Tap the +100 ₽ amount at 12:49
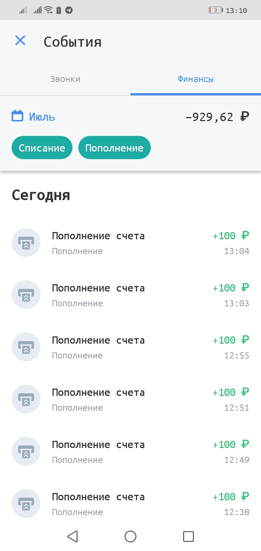Viewport: 261px width, 551px height. point(231,444)
